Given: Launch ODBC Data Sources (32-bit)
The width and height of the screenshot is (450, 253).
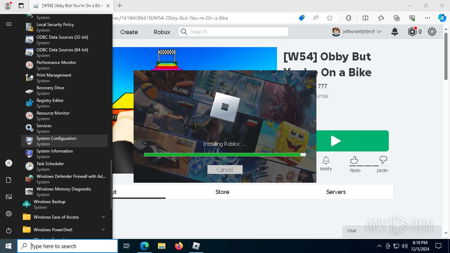Looking at the screenshot, I should 64,40.
